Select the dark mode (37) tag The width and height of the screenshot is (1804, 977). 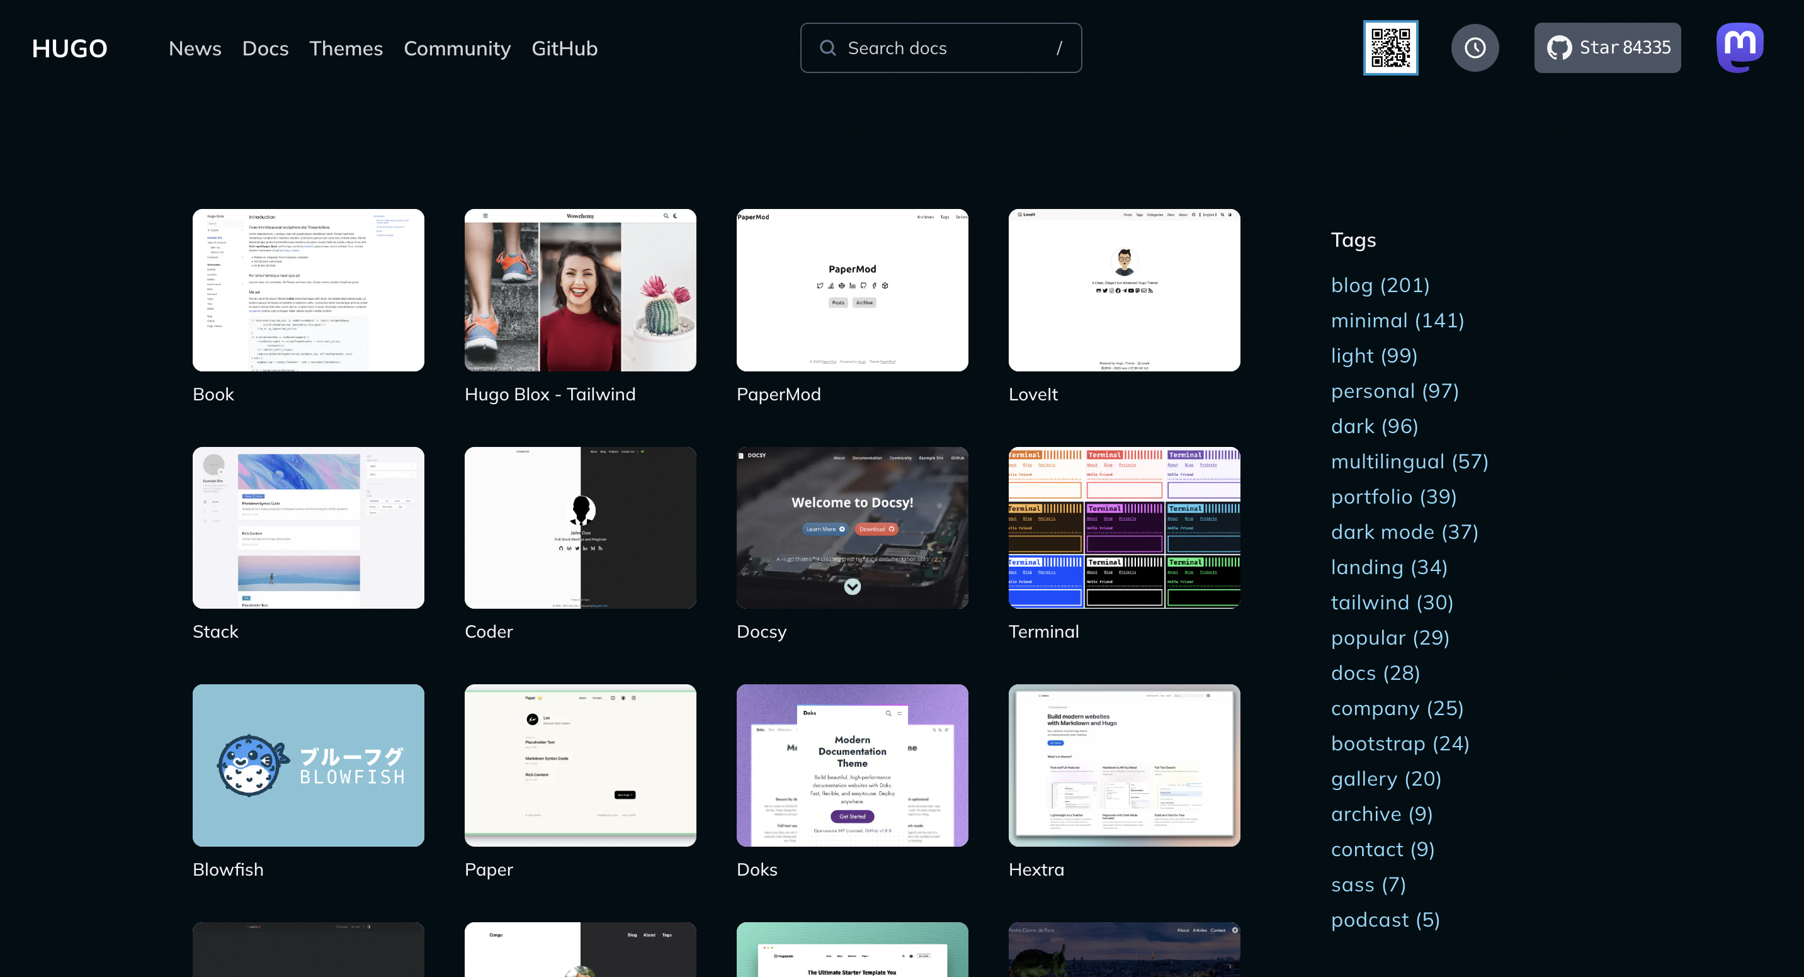coord(1404,531)
